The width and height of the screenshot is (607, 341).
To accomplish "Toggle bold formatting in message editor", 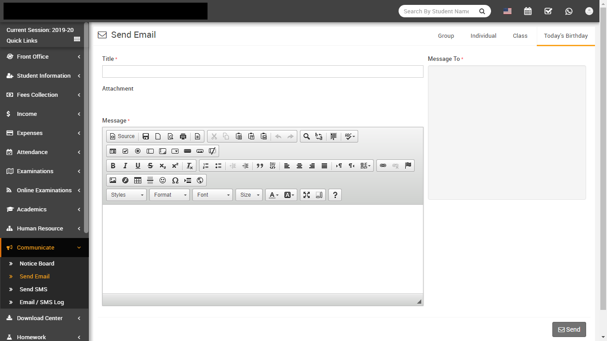I will coord(113,166).
